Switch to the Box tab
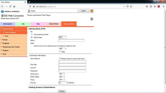Image resolution: width=166 pixels, height=93 pixels. [38, 24]
